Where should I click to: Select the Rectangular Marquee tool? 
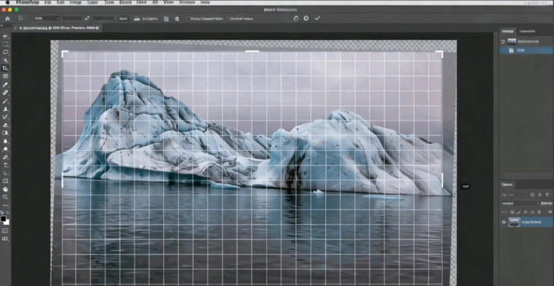pos(5,45)
